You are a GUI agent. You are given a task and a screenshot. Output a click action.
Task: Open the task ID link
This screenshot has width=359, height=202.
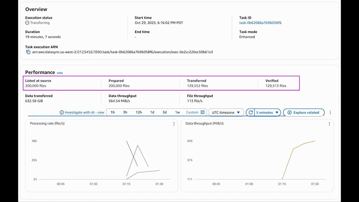point(260,23)
